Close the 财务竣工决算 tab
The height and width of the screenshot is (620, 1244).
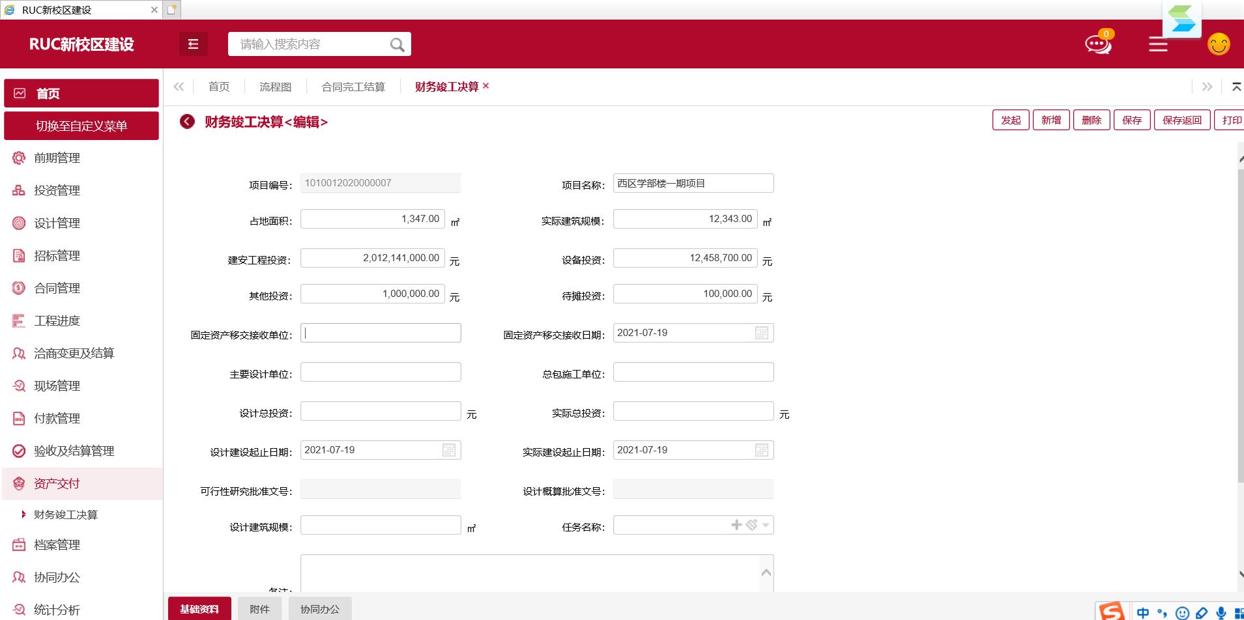click(x=485, y=86)
